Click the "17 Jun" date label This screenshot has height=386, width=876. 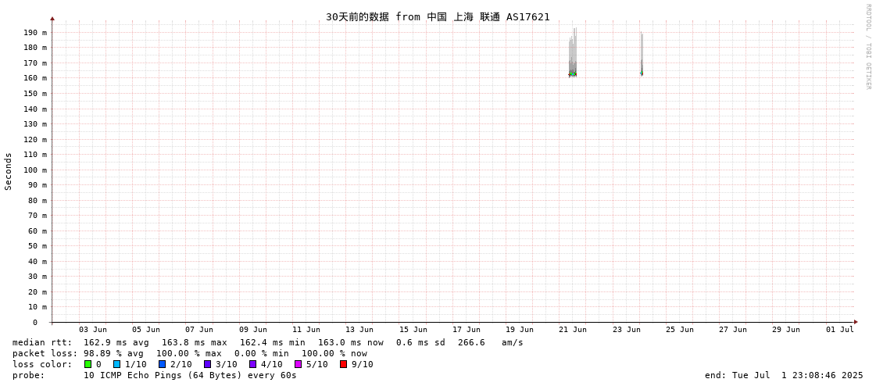click(466, 330)
